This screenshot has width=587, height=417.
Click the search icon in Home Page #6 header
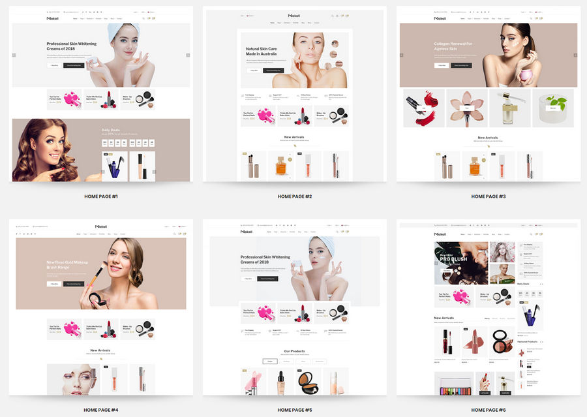[531, 234]
